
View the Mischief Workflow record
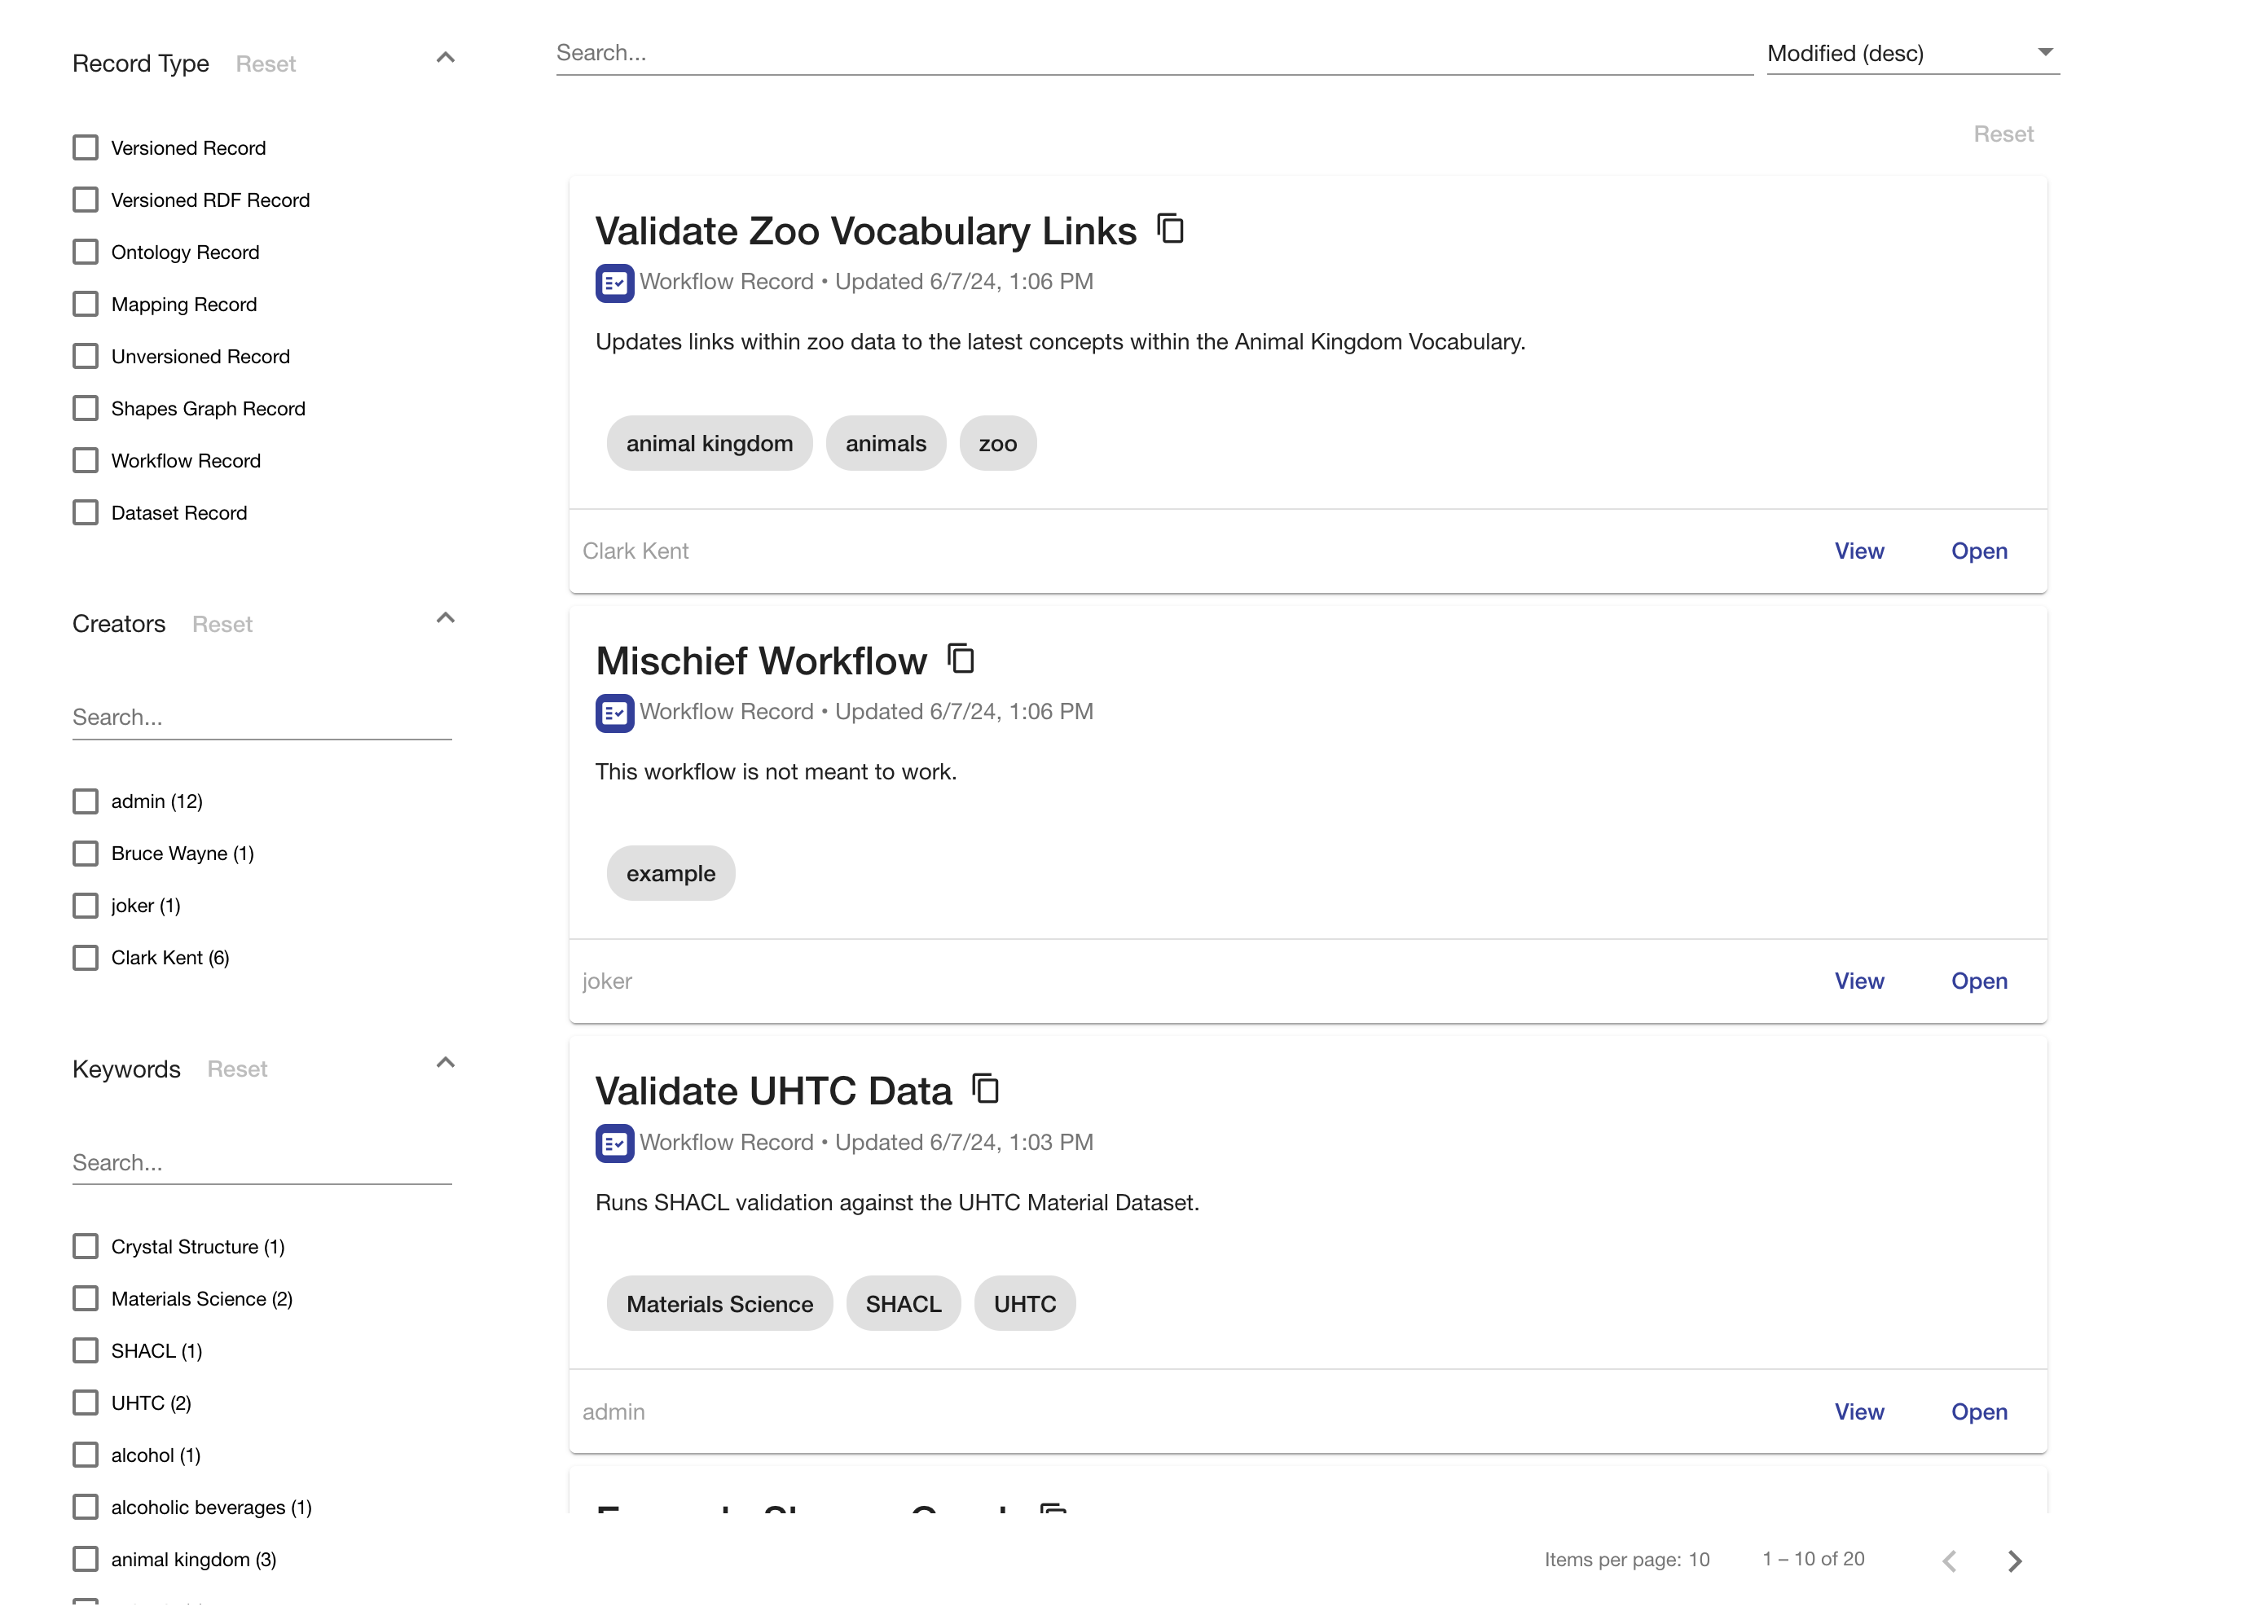click(1858, 981)
